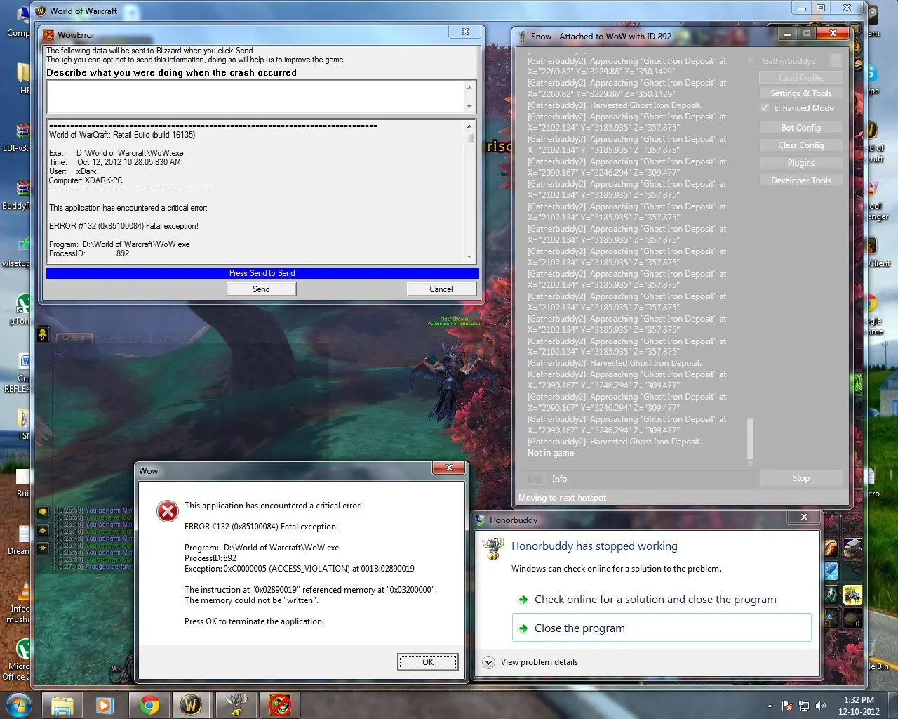898x719 pixels.
Task: Click the yellow mount action bar icon
Action: pos(852,595)
